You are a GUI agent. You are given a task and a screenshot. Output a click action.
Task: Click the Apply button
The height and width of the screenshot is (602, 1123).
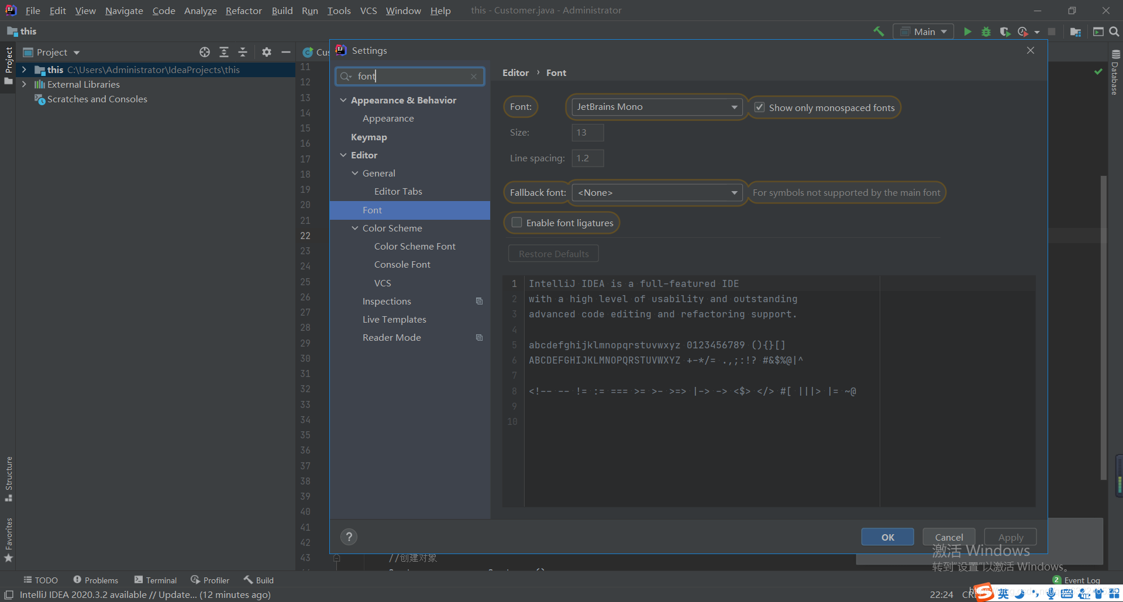1010,537
